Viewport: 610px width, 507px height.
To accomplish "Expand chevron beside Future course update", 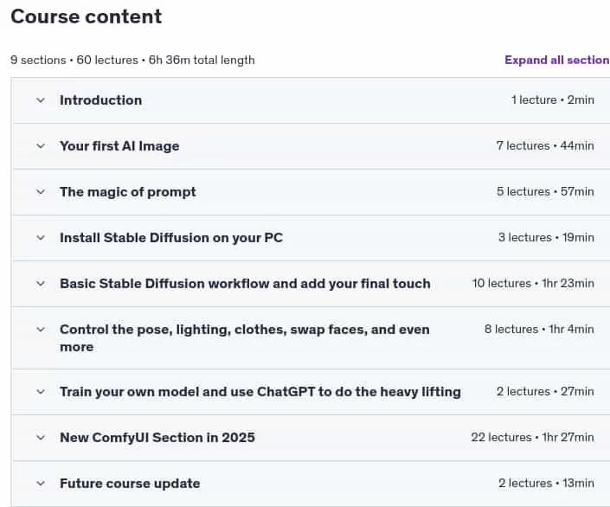I will (x=41, y=484).
